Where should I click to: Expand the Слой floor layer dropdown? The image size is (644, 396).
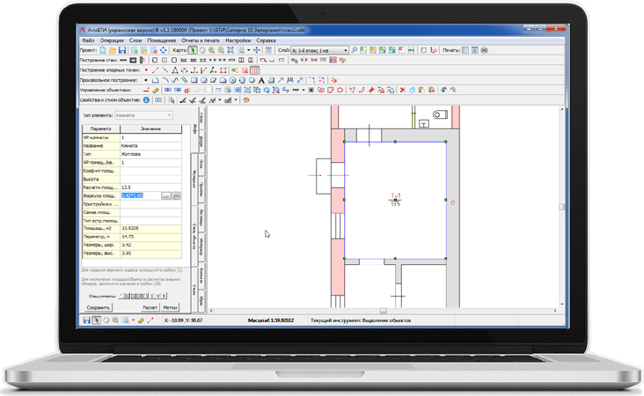tap(345, 50)
